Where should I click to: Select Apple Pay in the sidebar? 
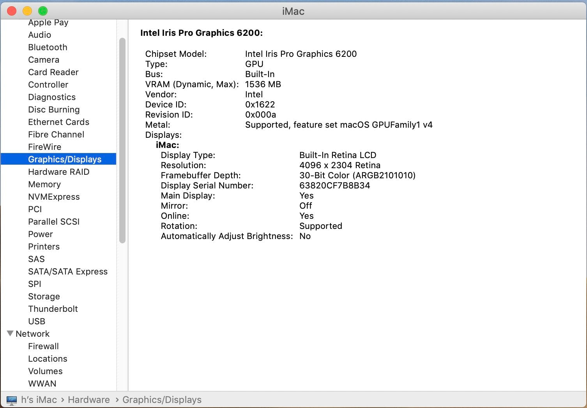(48, 23)
